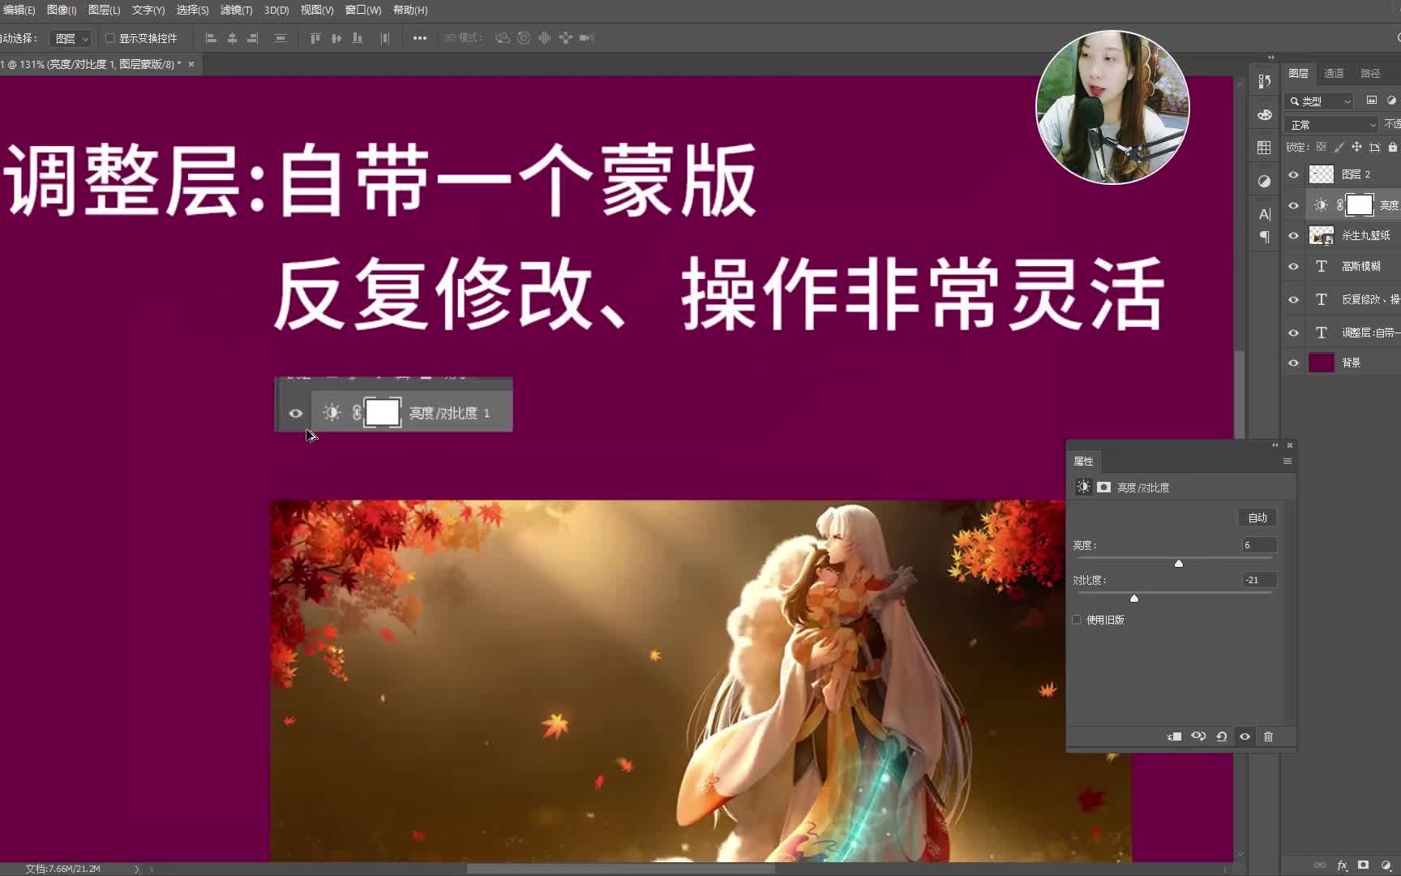Hide the brightness/contrast adjustment layer in Layers panel
This screenshot has height=876, width=1401.
point(1293,205)
